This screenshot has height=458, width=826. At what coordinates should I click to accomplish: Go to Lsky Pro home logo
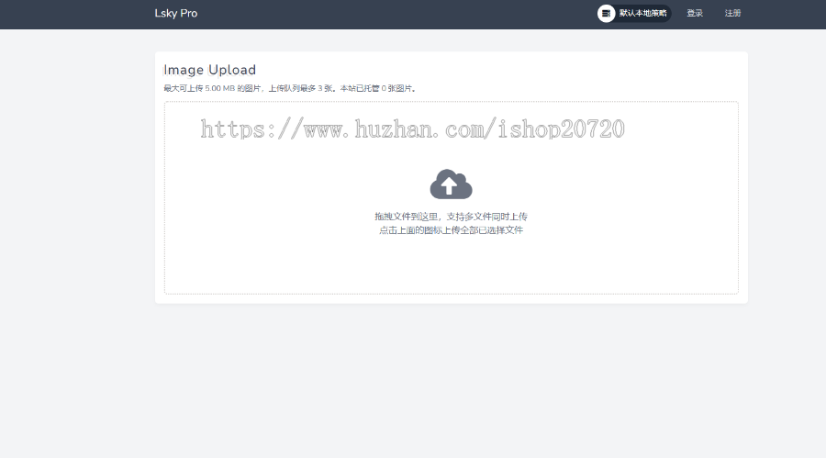[176, 13]
